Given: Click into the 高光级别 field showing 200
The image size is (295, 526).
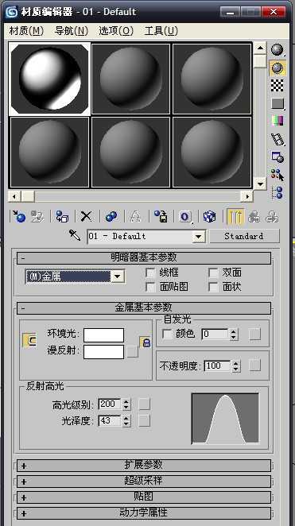Looking at the screenshot, I should coord(110,404).
